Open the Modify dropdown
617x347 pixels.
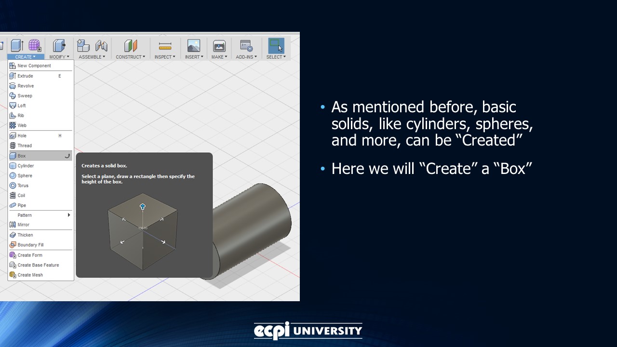pyautogui.click(x=59, y=56)
